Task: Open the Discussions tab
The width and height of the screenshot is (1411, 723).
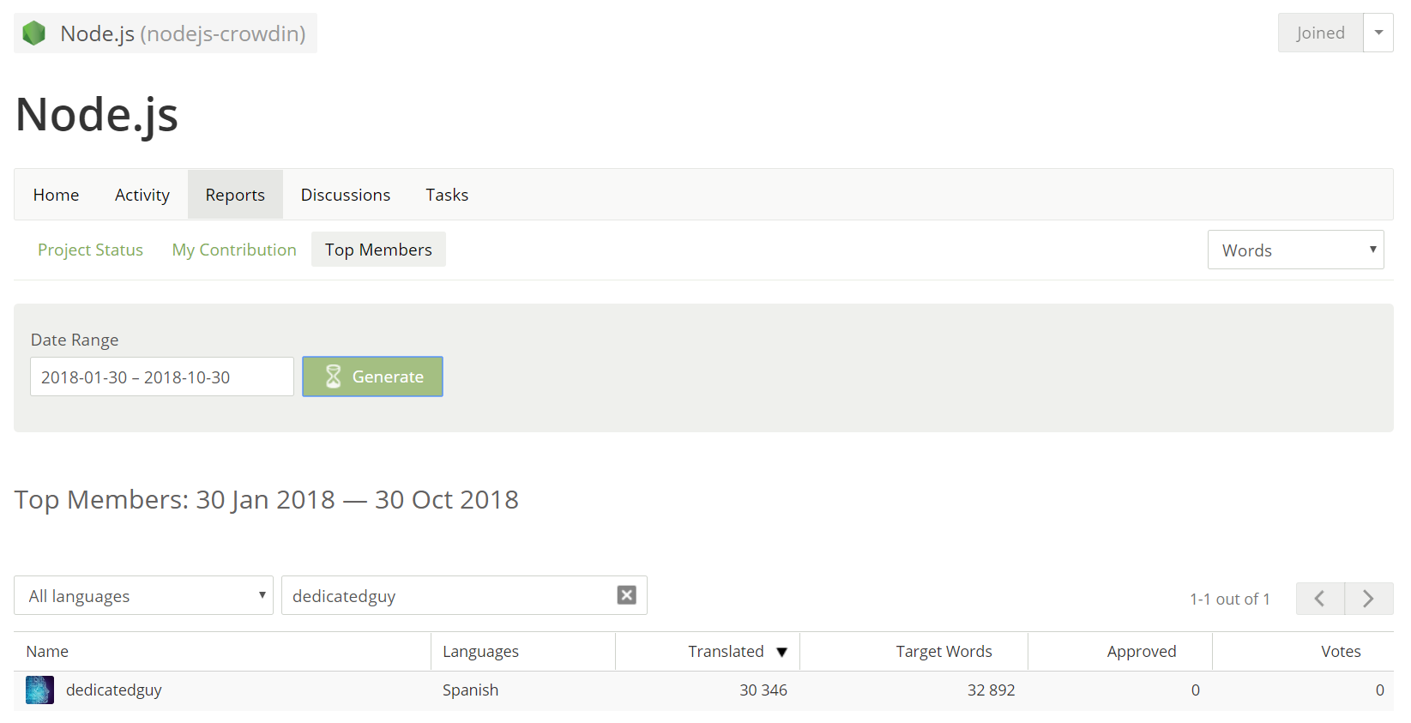Action: click(346, 195)
